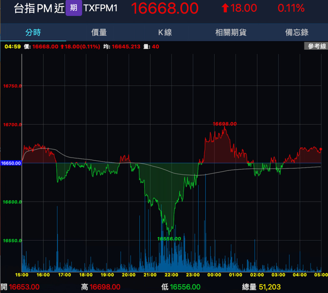
Task: Click the 16700.0 y-axis label
Action: (12, 125)
